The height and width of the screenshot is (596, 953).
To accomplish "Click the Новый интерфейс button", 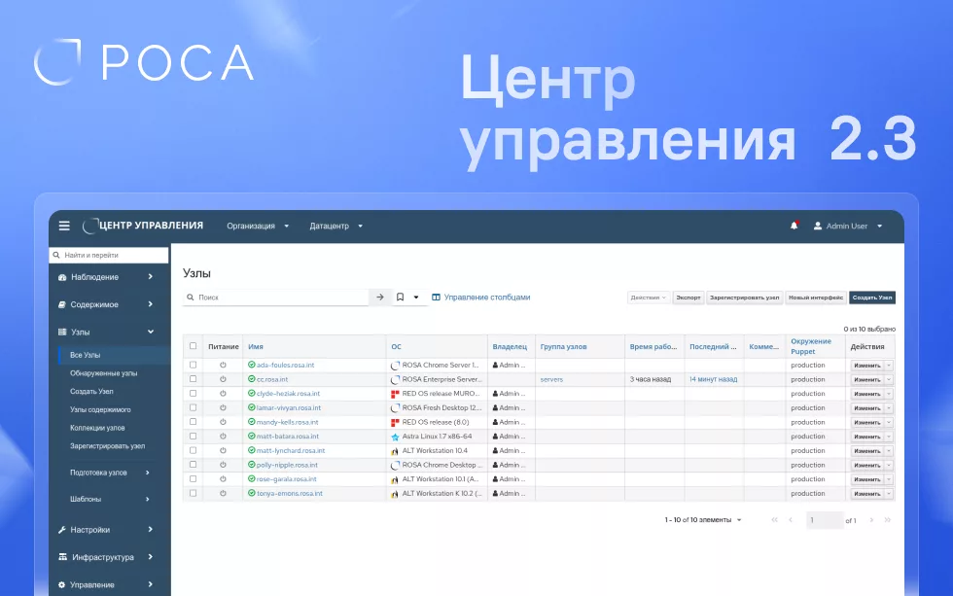I will [816, 298].
